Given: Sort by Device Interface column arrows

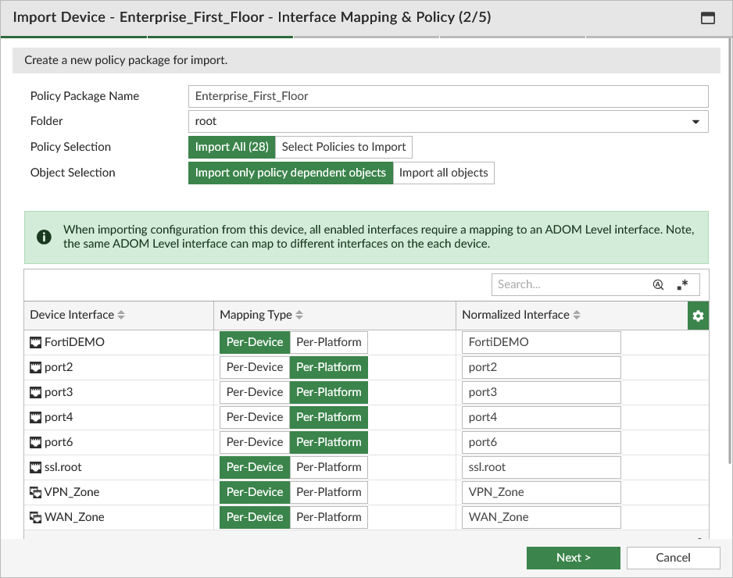Looking at the screenshot, I should (121, 315).
